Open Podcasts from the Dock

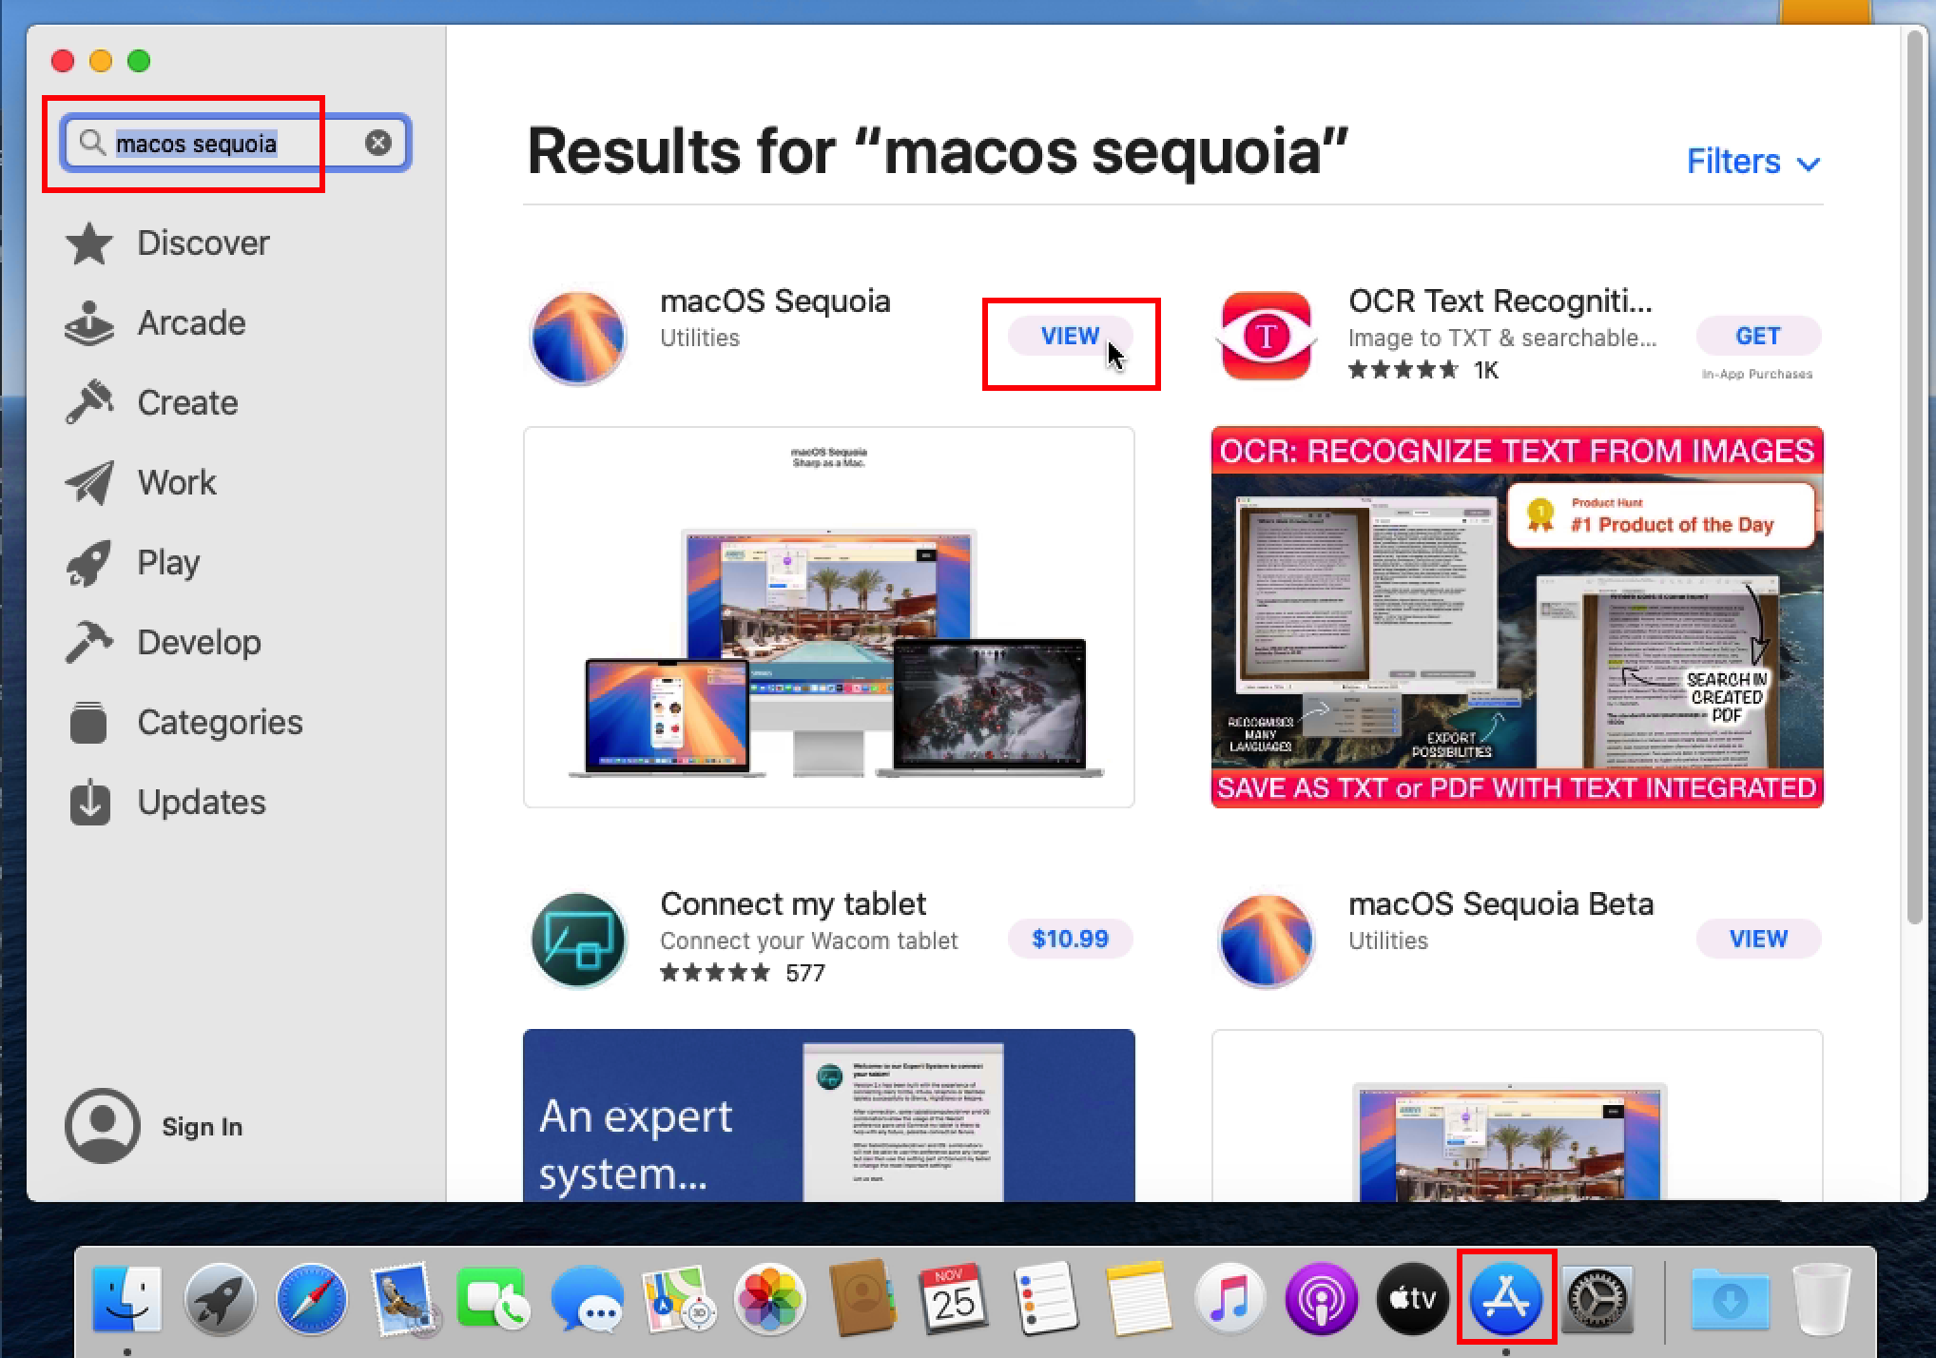[1320, 1298]
